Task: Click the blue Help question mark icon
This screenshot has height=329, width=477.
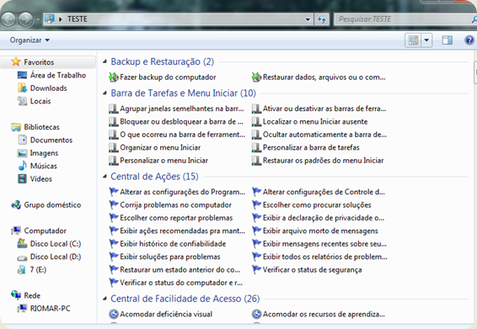Action: [469, 40]
